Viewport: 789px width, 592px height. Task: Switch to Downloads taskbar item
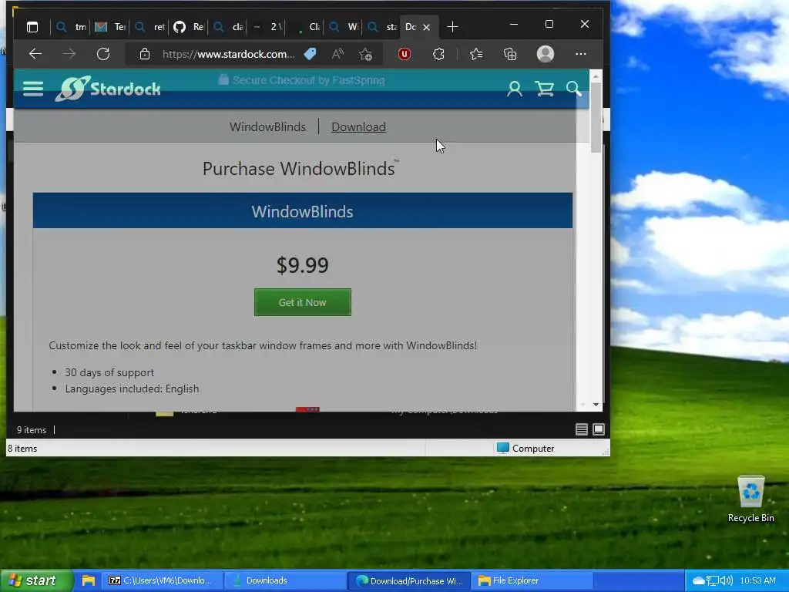point(285,580)
